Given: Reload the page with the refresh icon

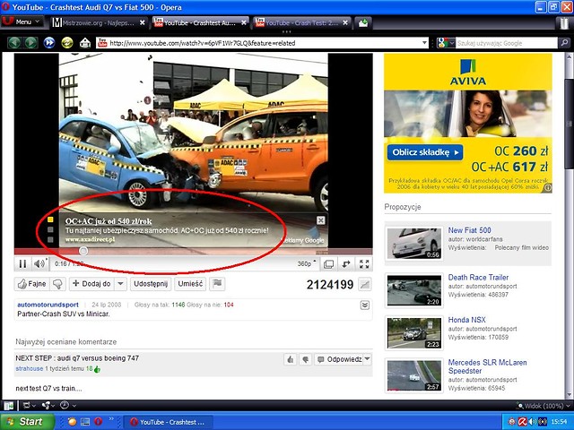Looking at the screenshot, I should click(67, 43).
